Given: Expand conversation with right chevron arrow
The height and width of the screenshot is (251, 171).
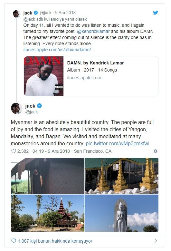Looking at the screenshot, I should point(156,241).
